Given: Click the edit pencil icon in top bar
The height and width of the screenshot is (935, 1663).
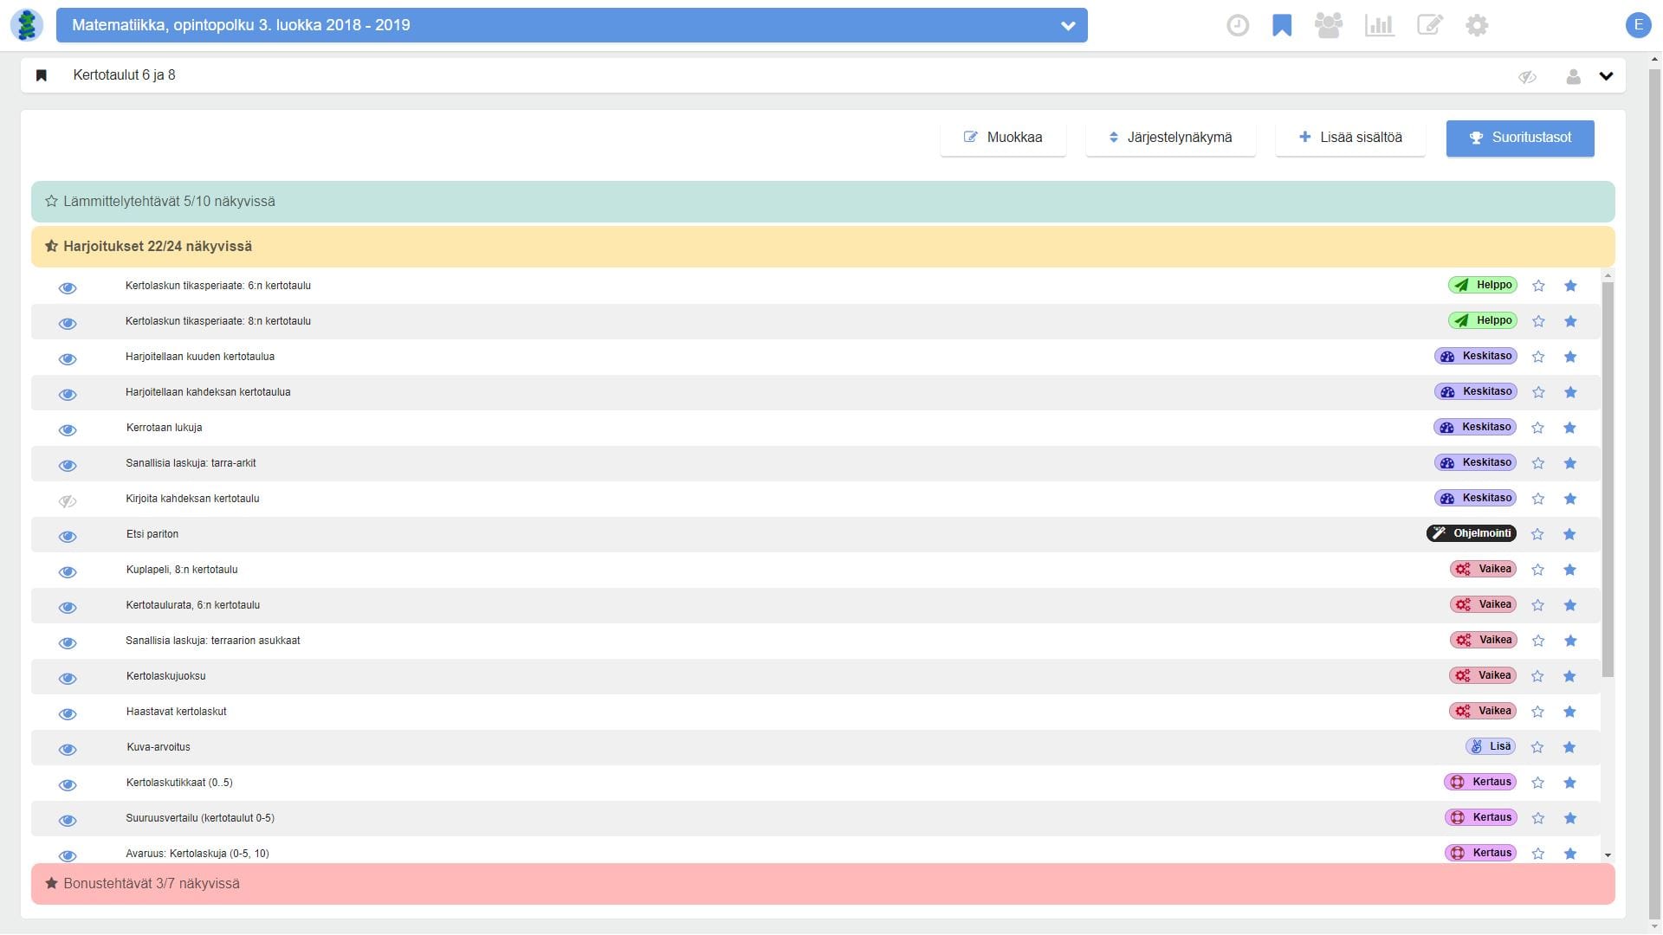Looking at the screenshot, I should (1429, 25).
